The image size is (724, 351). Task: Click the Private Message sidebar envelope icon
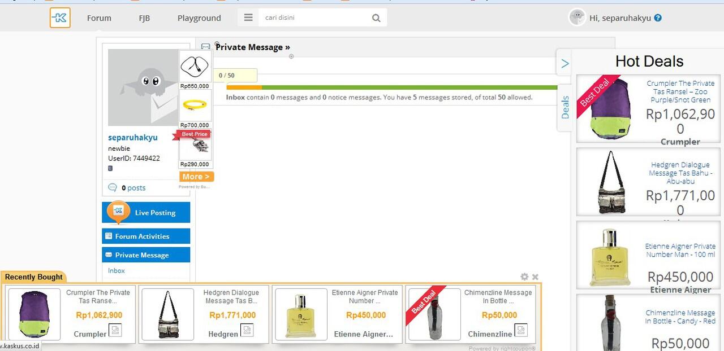(x=109, y=255)
